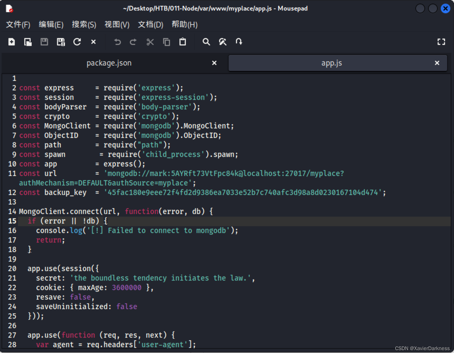Click the Save As toolbar icon
454x353 pixels.
coord(61,42)
